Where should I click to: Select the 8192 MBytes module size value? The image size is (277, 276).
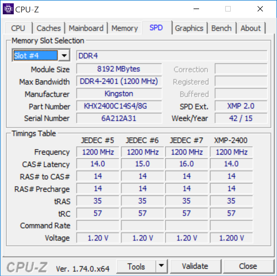pos(119,69)
